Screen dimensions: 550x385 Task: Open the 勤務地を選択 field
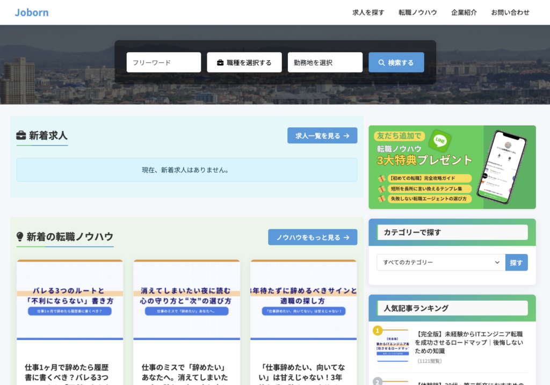pyautogui.click(x=325, y=62)
